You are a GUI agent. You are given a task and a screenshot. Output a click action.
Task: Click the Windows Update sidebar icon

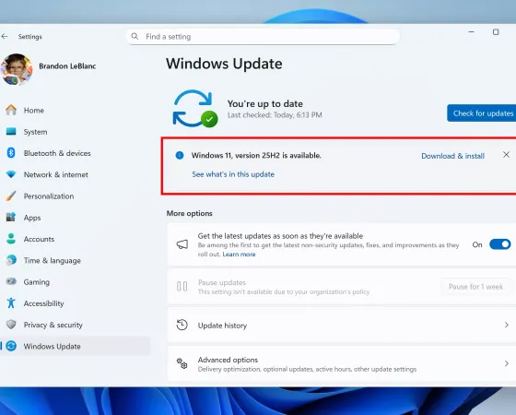(x=11, y=346)
